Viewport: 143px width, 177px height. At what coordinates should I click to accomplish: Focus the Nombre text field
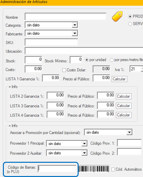click(x=65, y=17)
